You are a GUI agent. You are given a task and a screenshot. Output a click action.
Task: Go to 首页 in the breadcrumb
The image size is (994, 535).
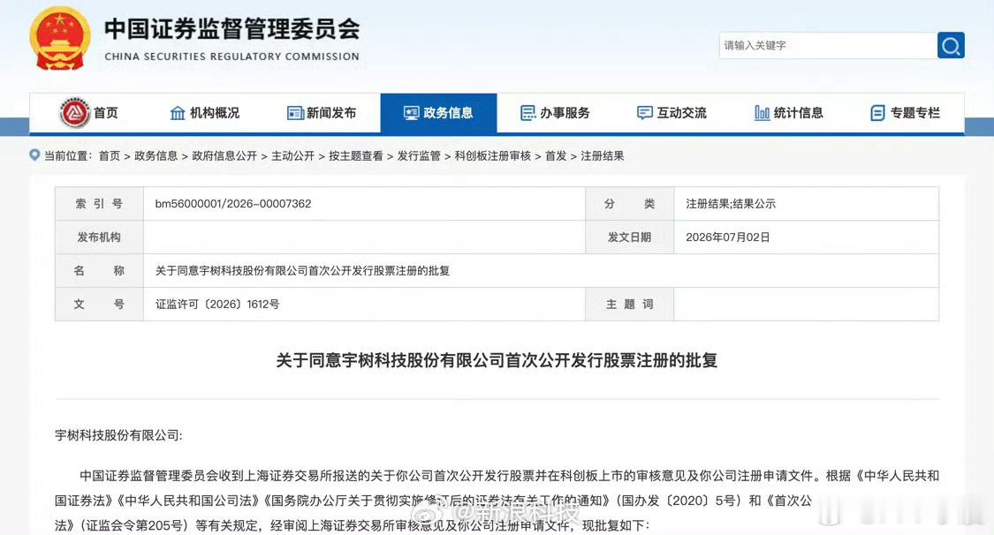(109, 155)
